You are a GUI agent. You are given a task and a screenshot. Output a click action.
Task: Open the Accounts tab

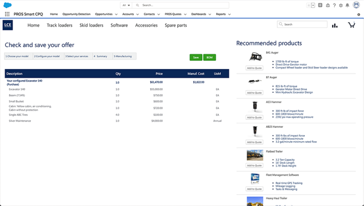point(128,14)
